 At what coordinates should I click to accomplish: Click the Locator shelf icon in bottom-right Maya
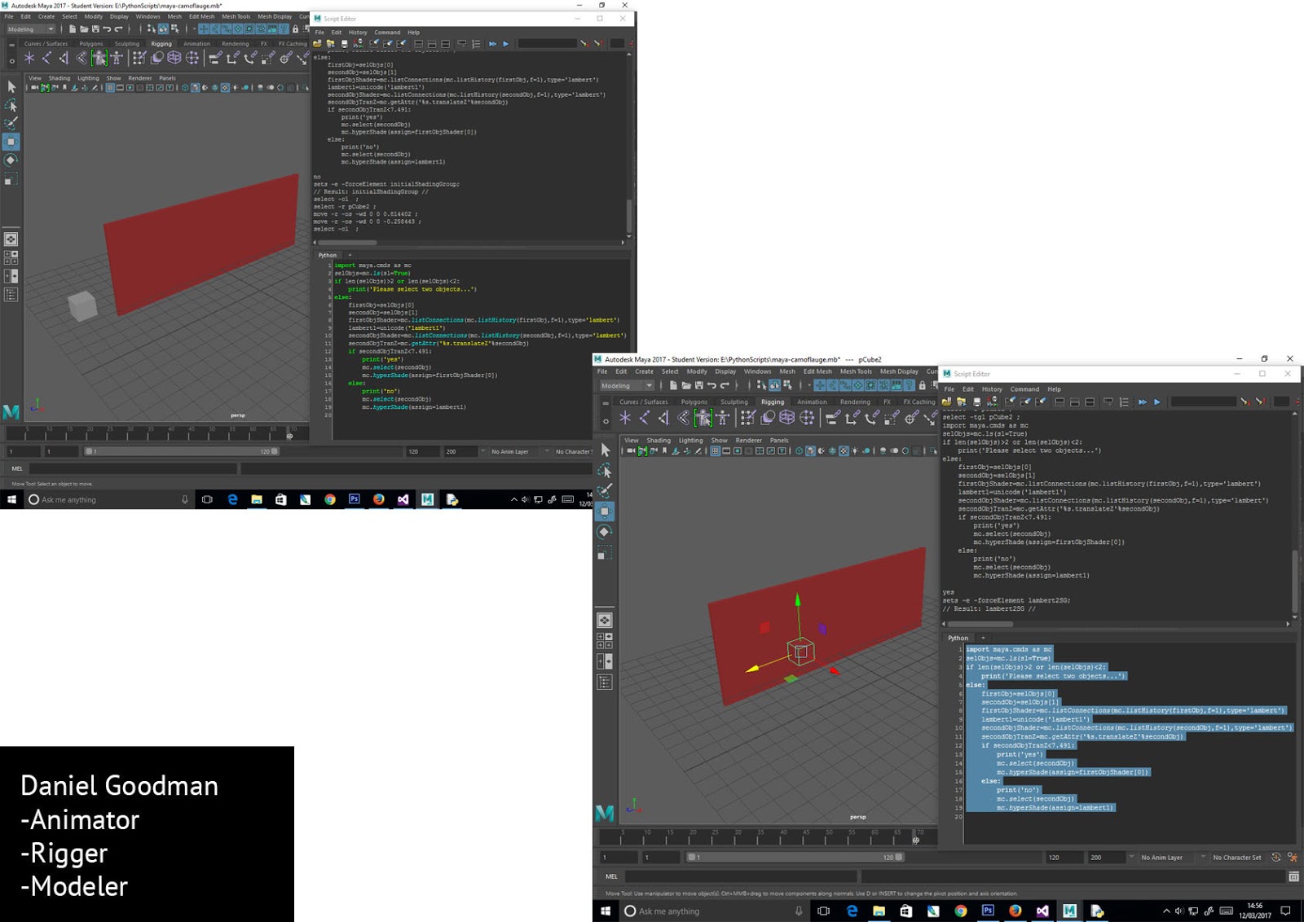[x=625, y=418]
